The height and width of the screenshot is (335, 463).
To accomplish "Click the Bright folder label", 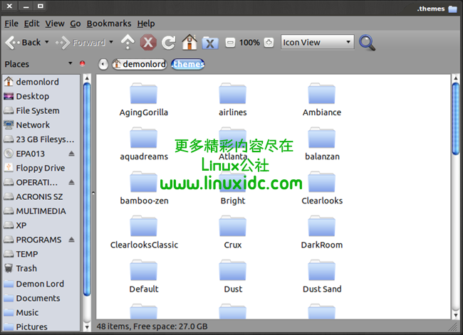I will [233, 201].
